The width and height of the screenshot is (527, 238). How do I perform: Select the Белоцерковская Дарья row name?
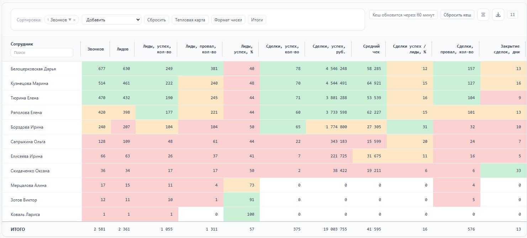click(33, 69)
